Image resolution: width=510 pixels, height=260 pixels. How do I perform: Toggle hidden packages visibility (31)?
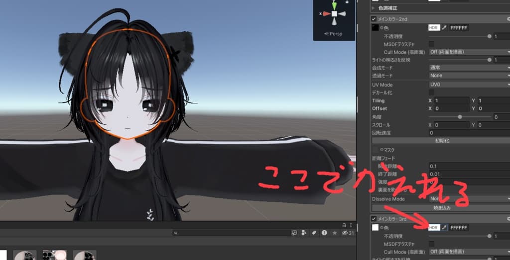click(x=348, y=233)
